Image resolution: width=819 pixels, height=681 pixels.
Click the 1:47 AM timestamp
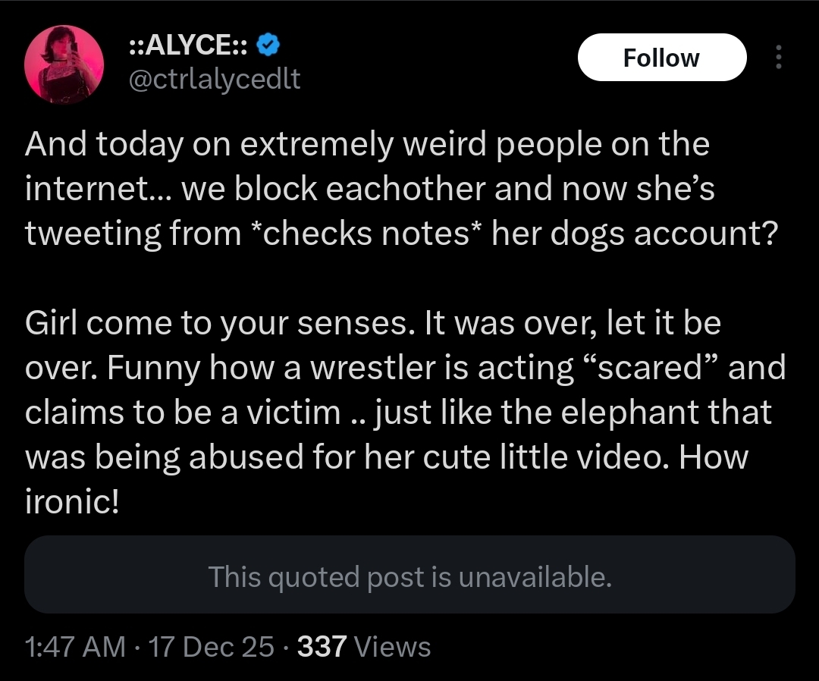pos(74,647)
